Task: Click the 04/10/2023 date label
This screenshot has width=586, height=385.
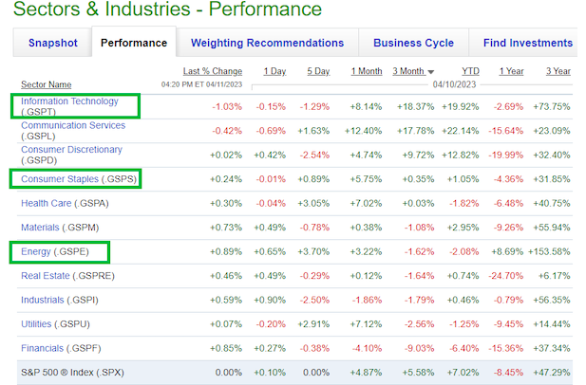Action: tap(454, 84)
